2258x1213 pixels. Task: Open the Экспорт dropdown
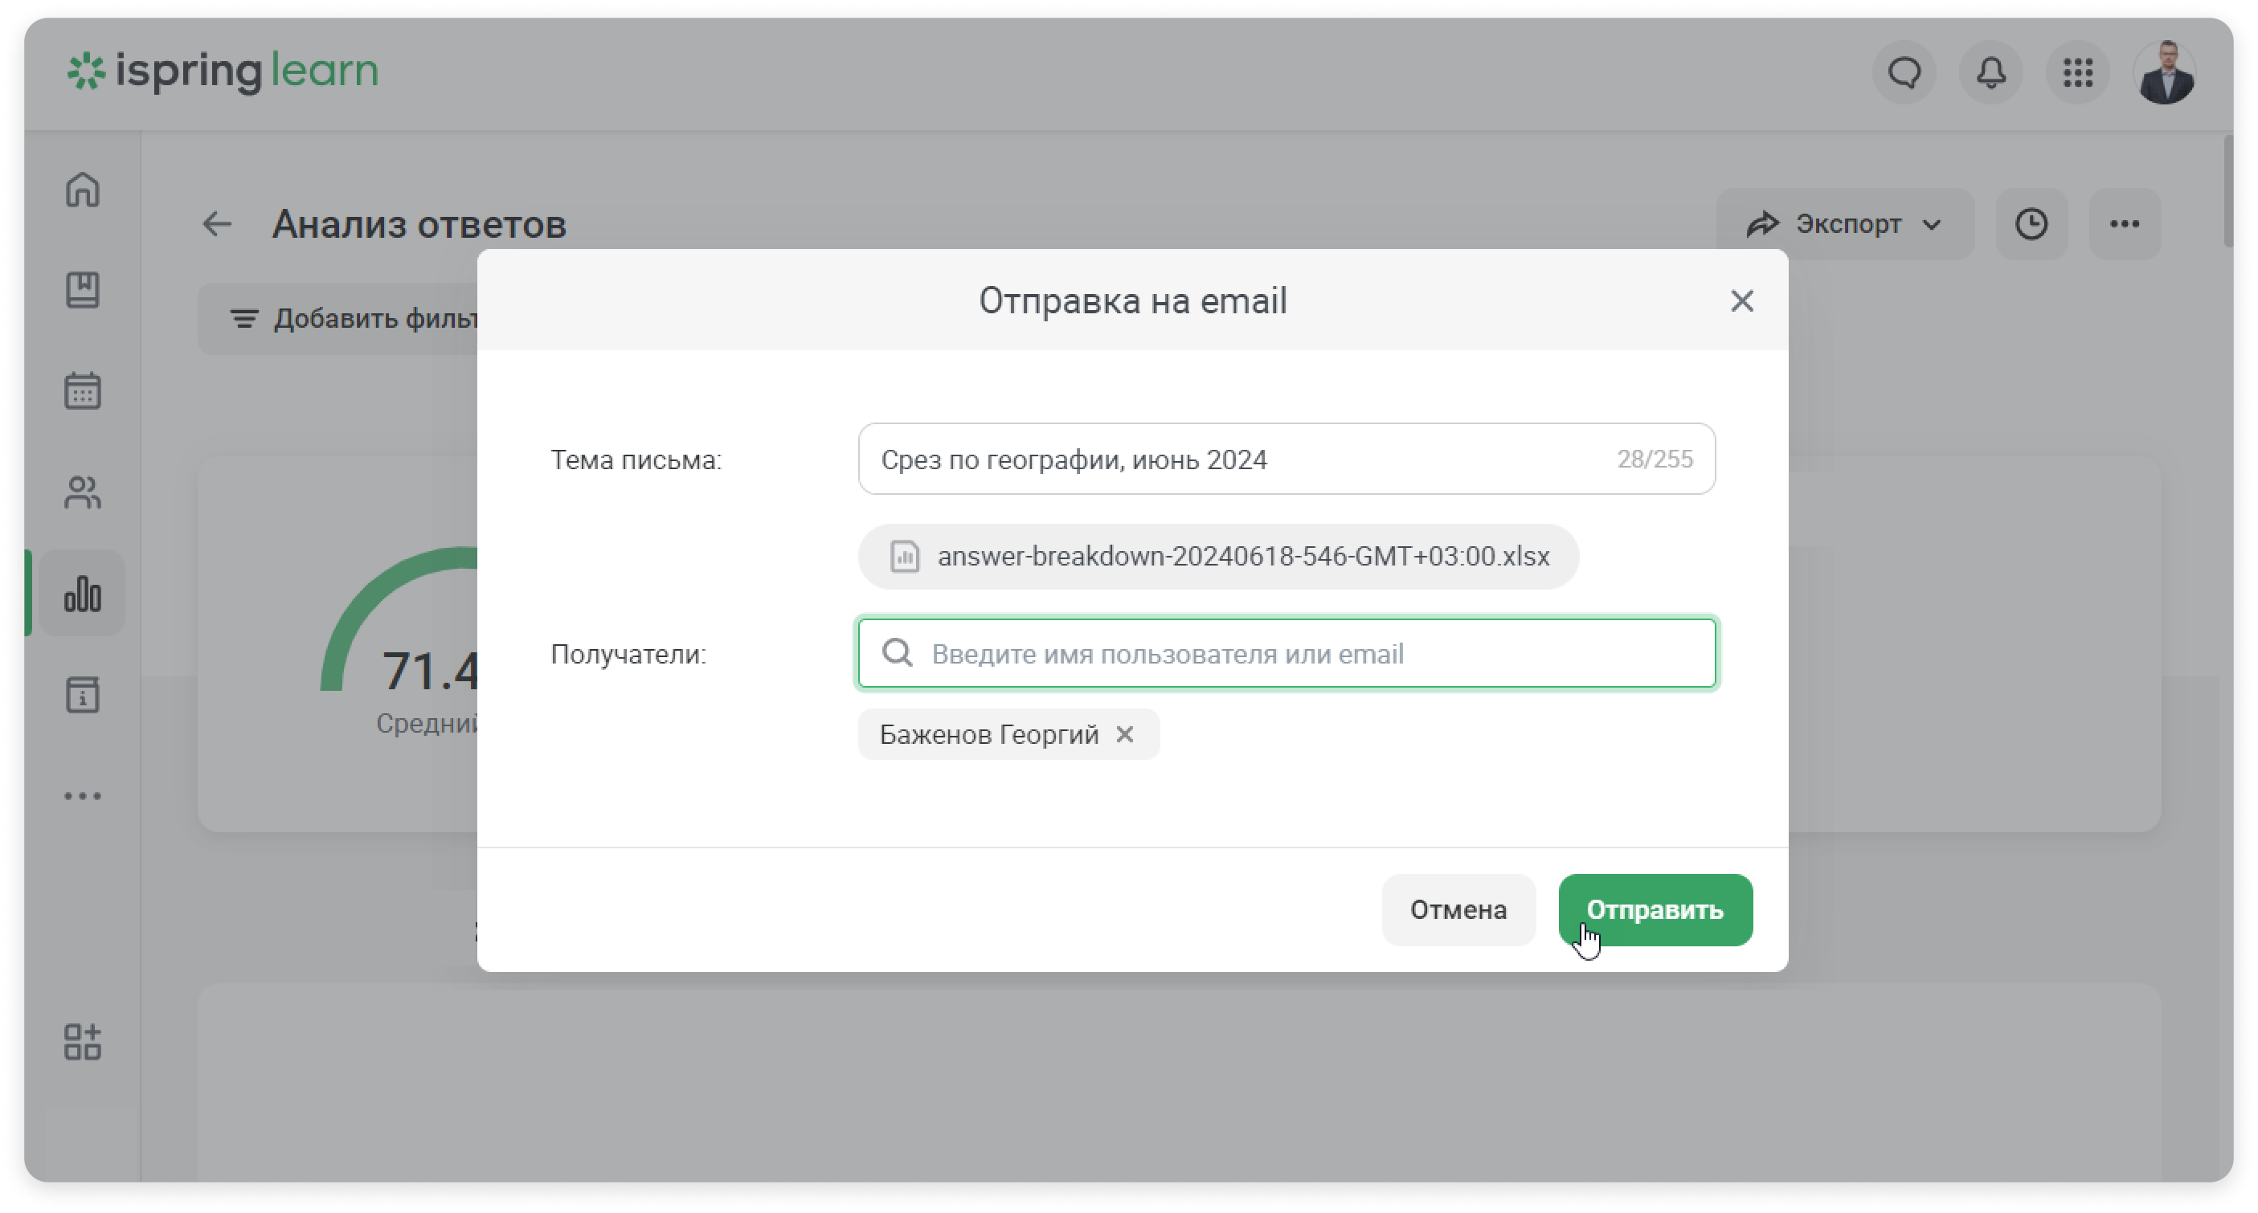pos(1844,224)
